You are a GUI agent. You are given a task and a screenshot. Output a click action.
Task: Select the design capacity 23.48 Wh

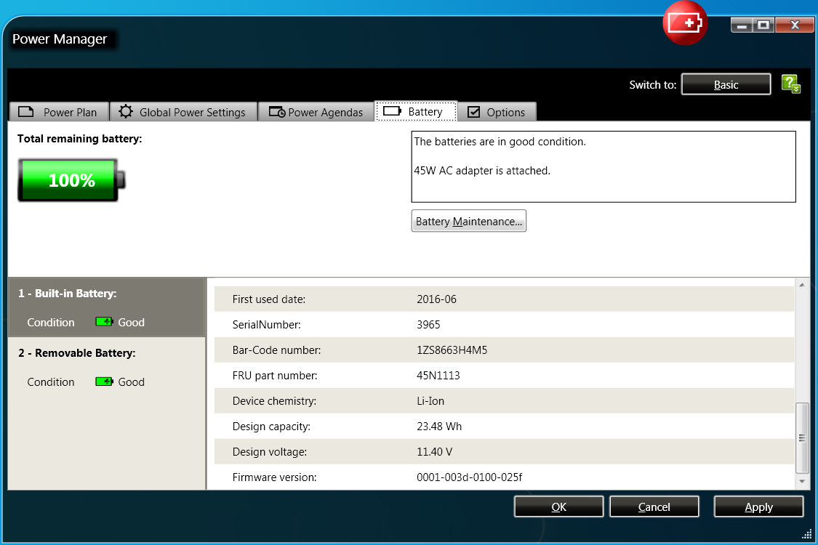[439, 427]
